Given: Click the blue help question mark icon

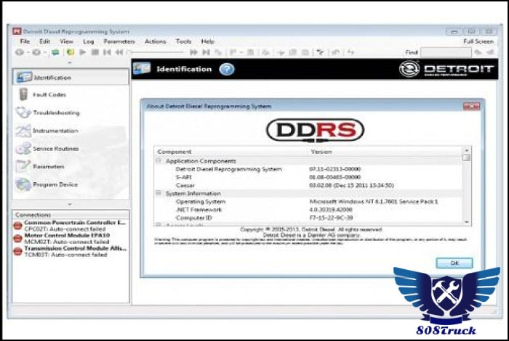Looking at the screenshot, I should coord(227,69).
